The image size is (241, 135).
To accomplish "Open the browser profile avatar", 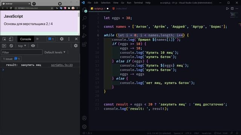I will click(x=73, y=8).
